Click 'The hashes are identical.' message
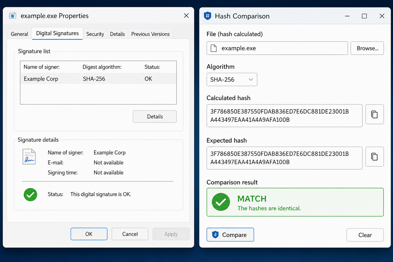The width and height of the screenshot is (393, 262). click(269, 208)
